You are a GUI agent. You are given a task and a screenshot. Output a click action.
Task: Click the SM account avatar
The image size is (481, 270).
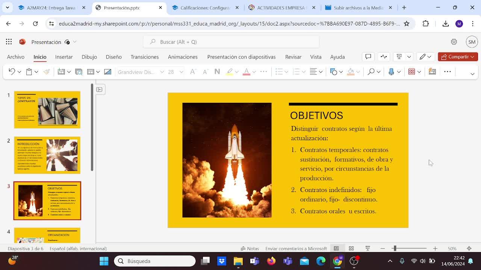click(472, 42)
